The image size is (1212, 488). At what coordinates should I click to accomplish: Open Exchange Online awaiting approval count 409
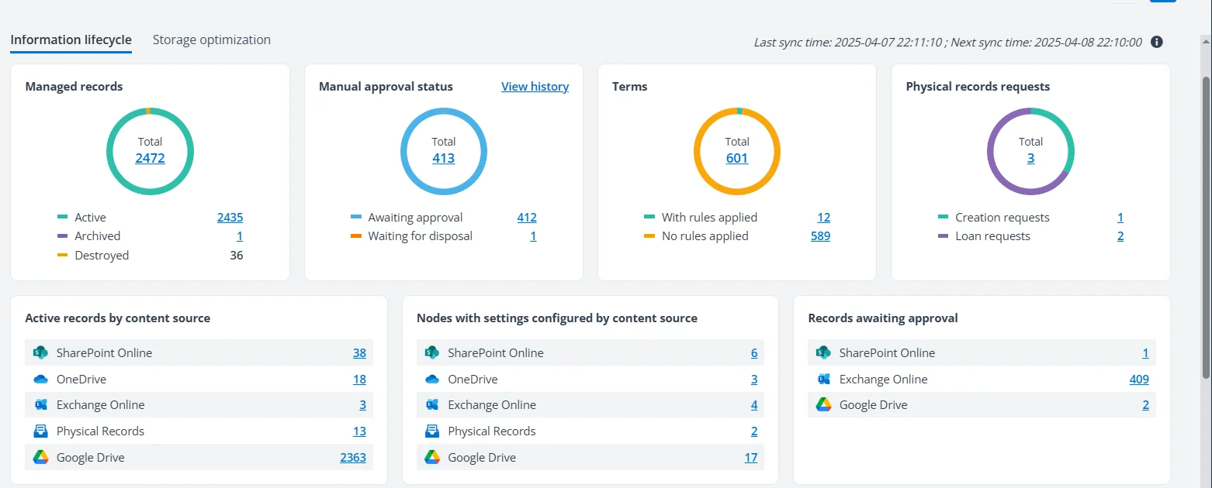1139,380
